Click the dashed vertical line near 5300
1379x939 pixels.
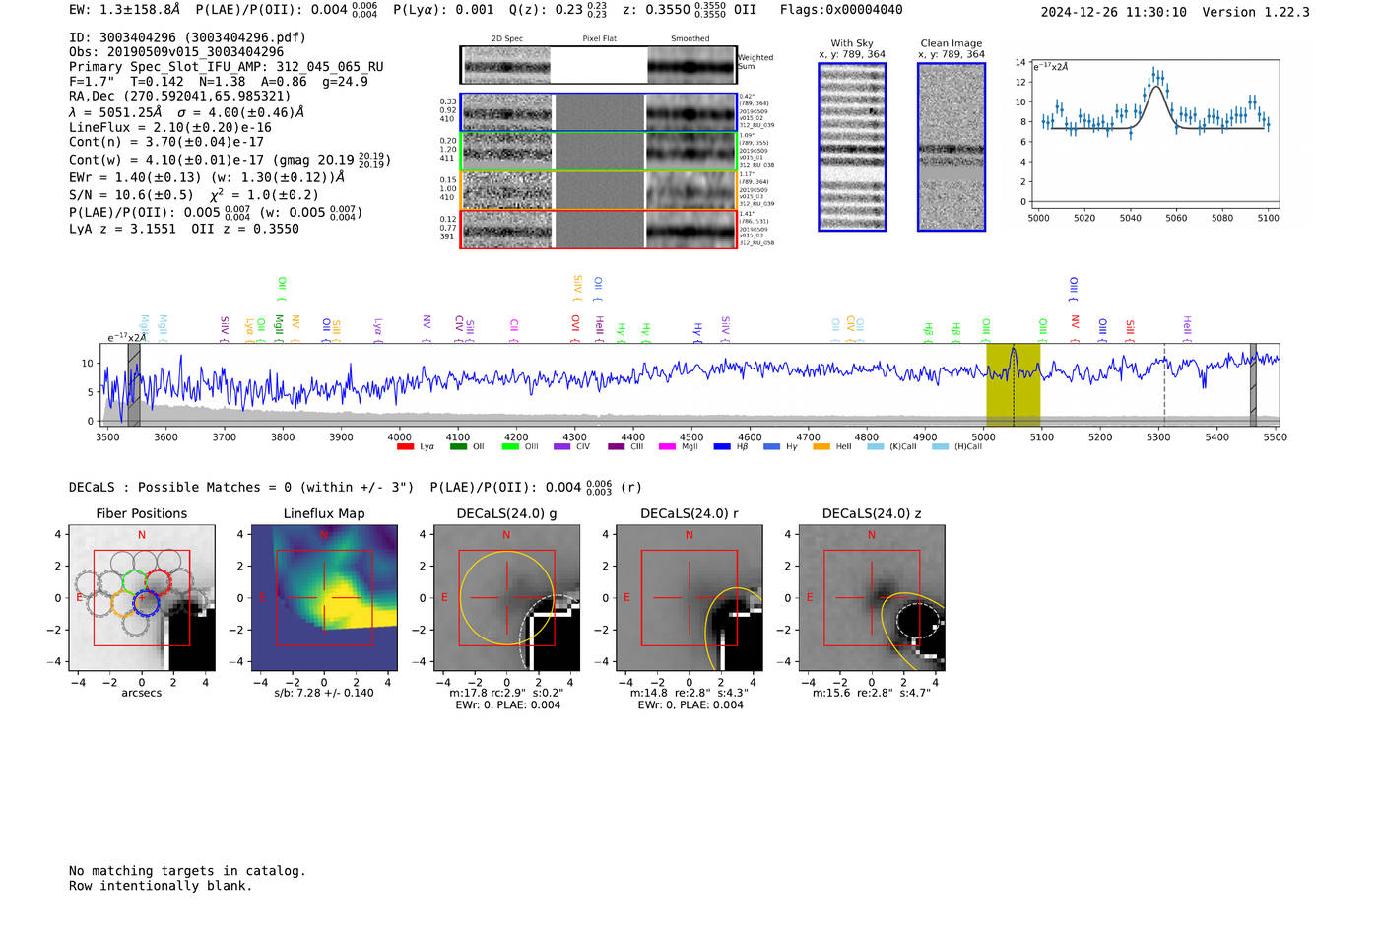click(1164, 385)
